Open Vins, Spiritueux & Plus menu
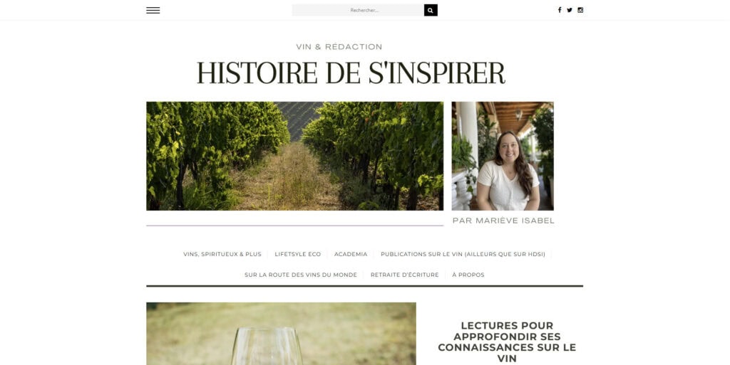The width and height of the screenshot is (730, 365). coord(222,254)
